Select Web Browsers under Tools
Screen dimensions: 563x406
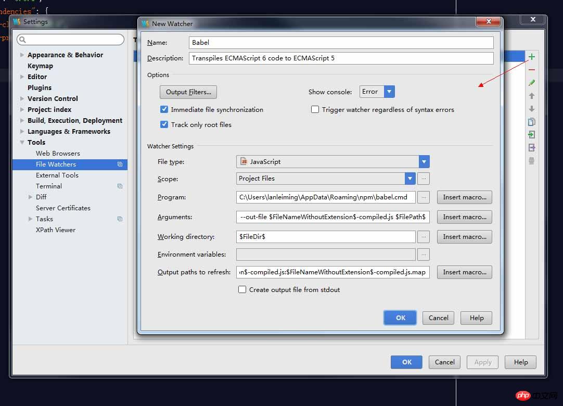pyautogui.click(x=58, y=154)
